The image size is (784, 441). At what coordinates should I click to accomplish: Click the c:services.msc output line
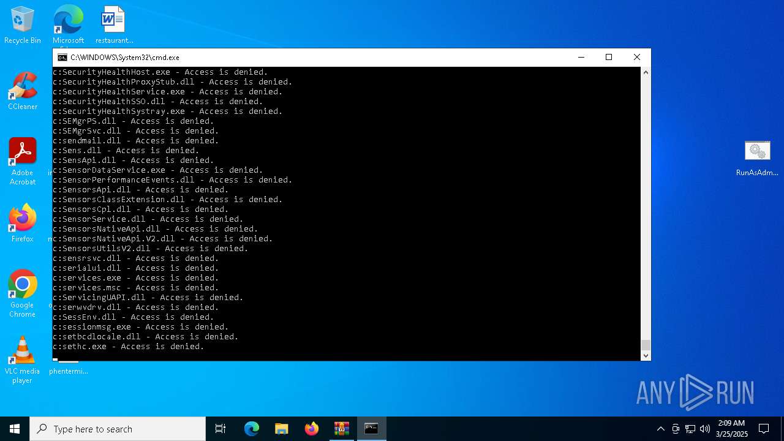(x=136, y=288)
